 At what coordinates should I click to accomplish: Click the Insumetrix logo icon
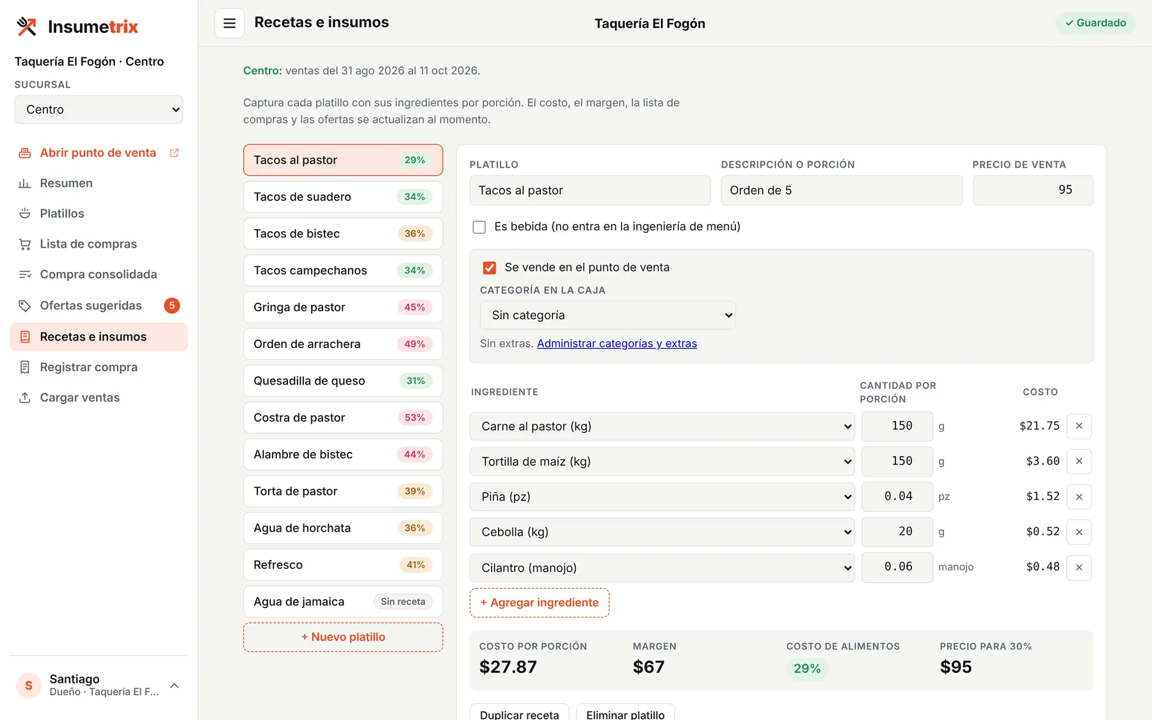tap(27, 26)
